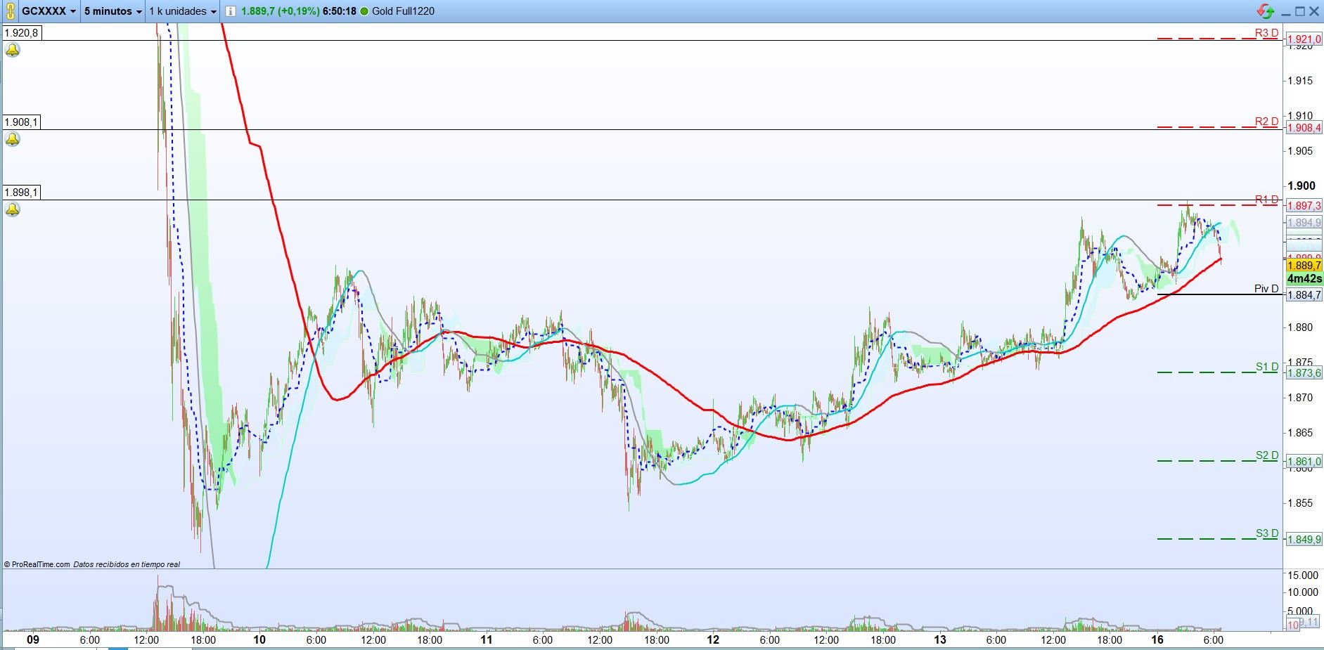This screenshot has width=1324, height=650.
Task: Click the red-green refresh arrows icon
Action: click(x=1266, y=11)
